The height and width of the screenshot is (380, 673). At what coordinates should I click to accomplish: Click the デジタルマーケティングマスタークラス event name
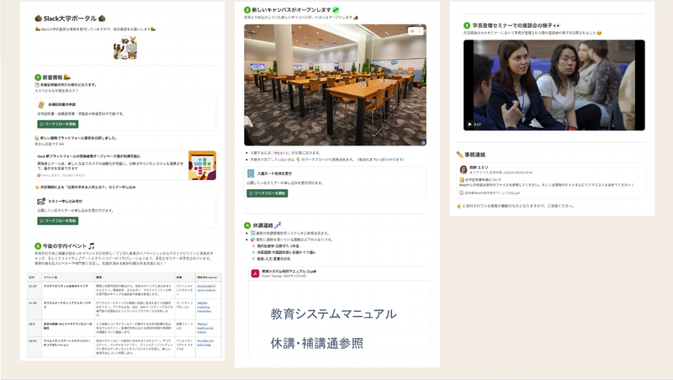pos(67,305)
